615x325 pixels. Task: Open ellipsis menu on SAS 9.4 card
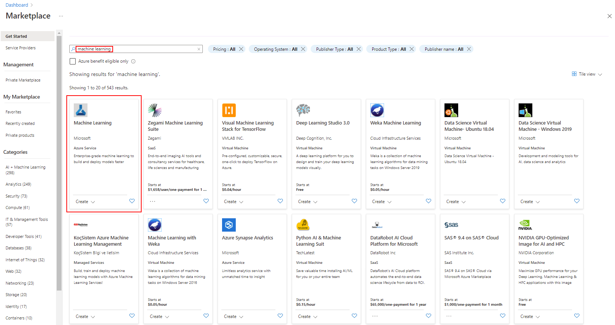click(x=449, y=316)
